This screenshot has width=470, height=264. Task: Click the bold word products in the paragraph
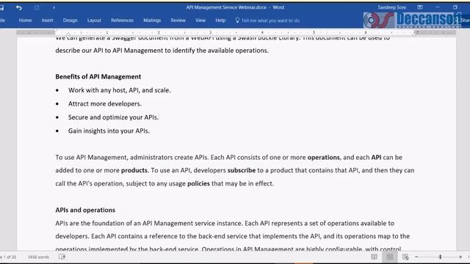[x=134, y=170]
